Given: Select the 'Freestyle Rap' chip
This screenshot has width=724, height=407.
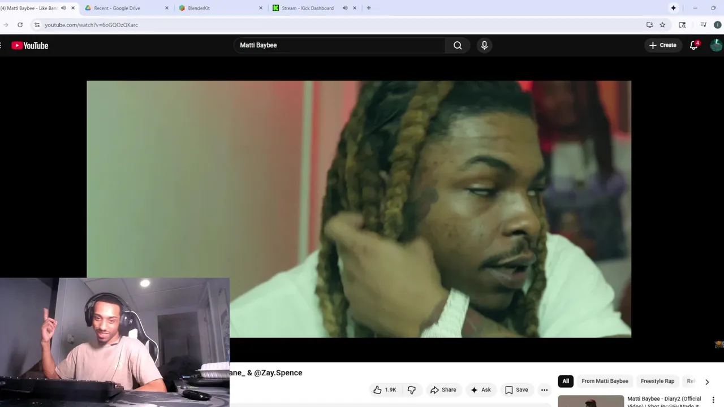Looking at the screenshot, I should [x=657, y=381].
